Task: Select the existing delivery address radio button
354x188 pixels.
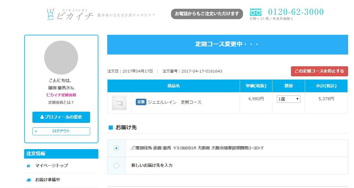Action: 116,148
